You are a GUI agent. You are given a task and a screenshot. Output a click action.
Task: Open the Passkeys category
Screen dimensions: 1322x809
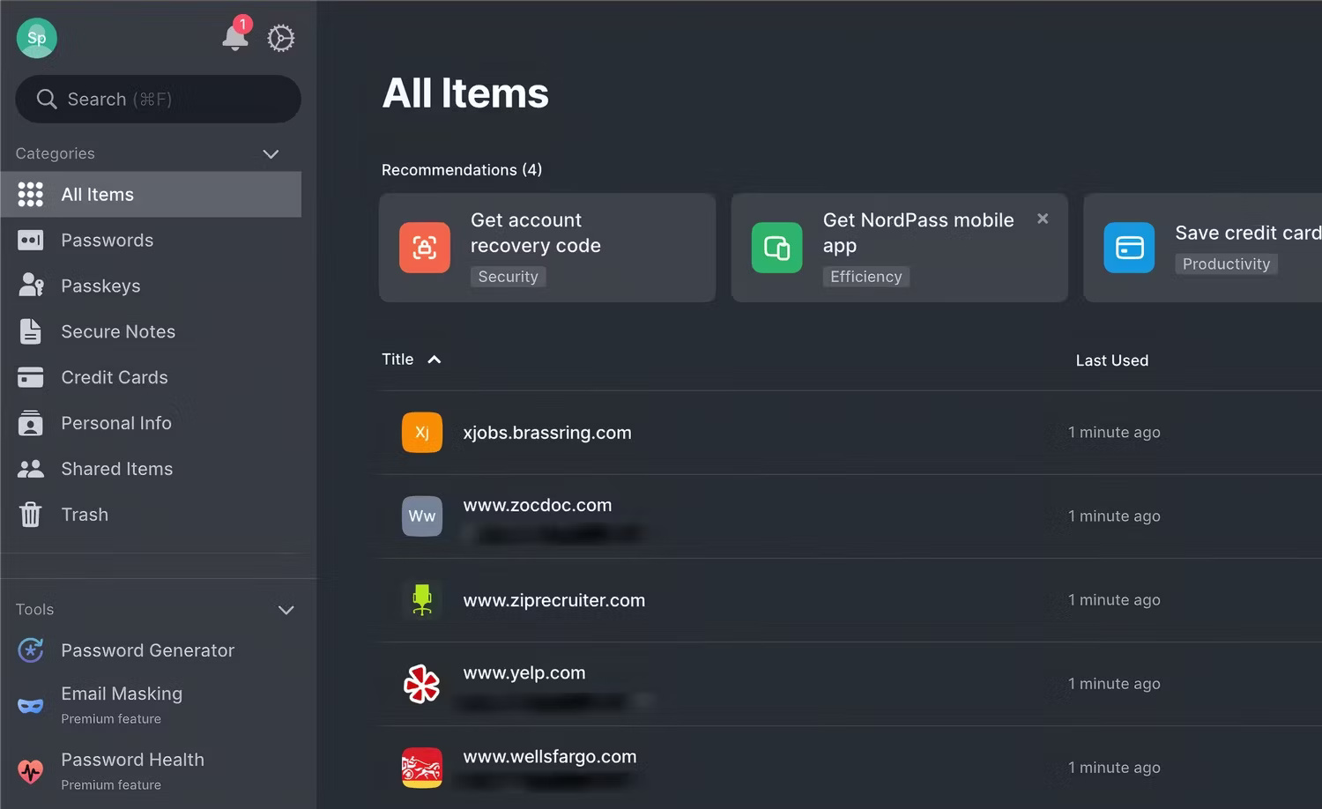(x=151, y=286)
